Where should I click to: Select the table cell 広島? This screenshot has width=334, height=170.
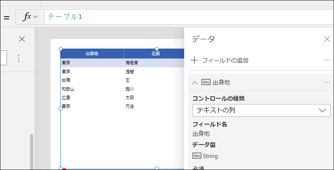click(66, 98)
